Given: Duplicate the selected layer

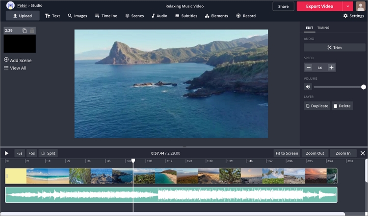Looking at the screenshot, I should (x=317, y=106).
